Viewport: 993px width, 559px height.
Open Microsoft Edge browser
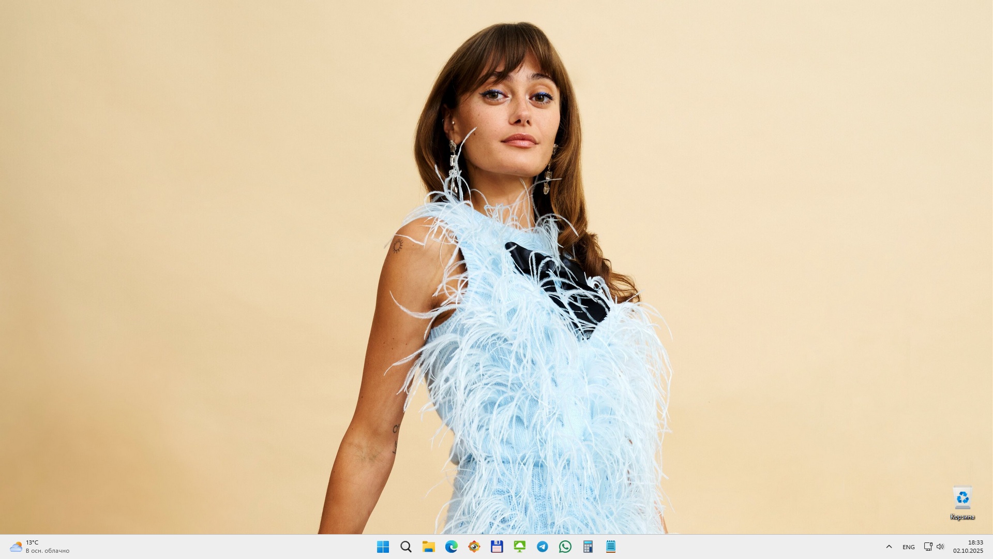click(x=451, y=547)
